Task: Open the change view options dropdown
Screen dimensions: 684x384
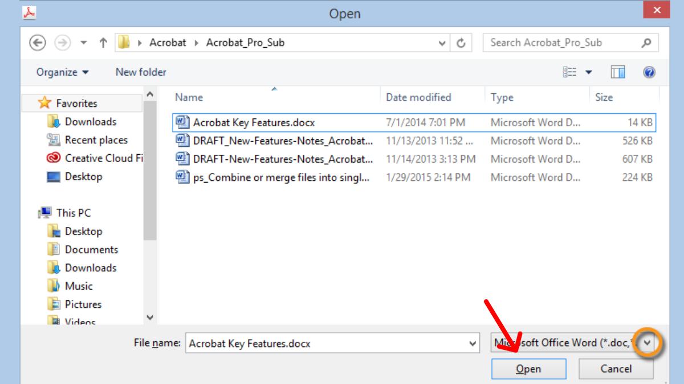Action: (x=589, y=72)
